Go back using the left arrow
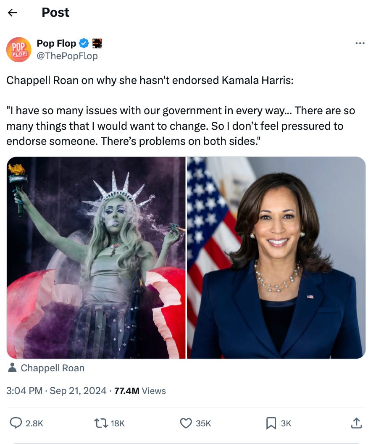Viewport: 376px width, 444px height. [x=13, y=13]
